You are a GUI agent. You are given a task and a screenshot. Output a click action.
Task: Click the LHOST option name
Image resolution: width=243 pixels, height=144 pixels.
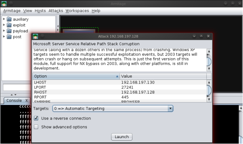pyautogui.click(x=40, y=82)
